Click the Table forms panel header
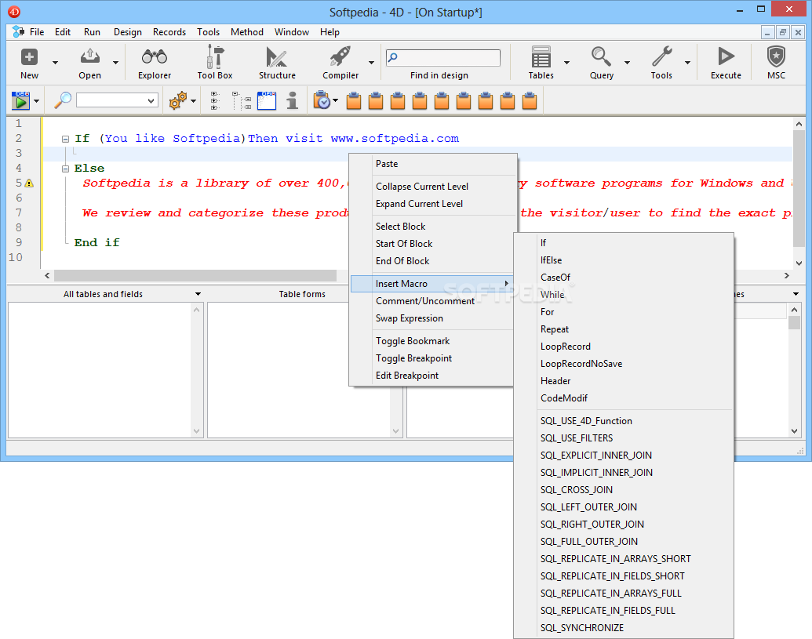 [x=302, y=294]
